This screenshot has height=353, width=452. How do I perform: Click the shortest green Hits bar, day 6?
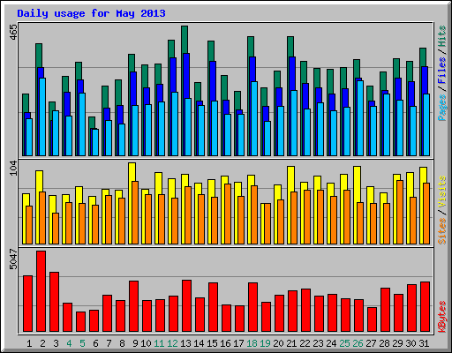click(92, 123)
